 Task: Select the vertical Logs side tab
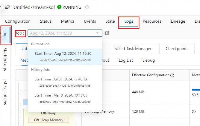5,35
